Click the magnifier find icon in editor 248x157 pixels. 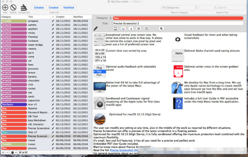click(161, 29)
